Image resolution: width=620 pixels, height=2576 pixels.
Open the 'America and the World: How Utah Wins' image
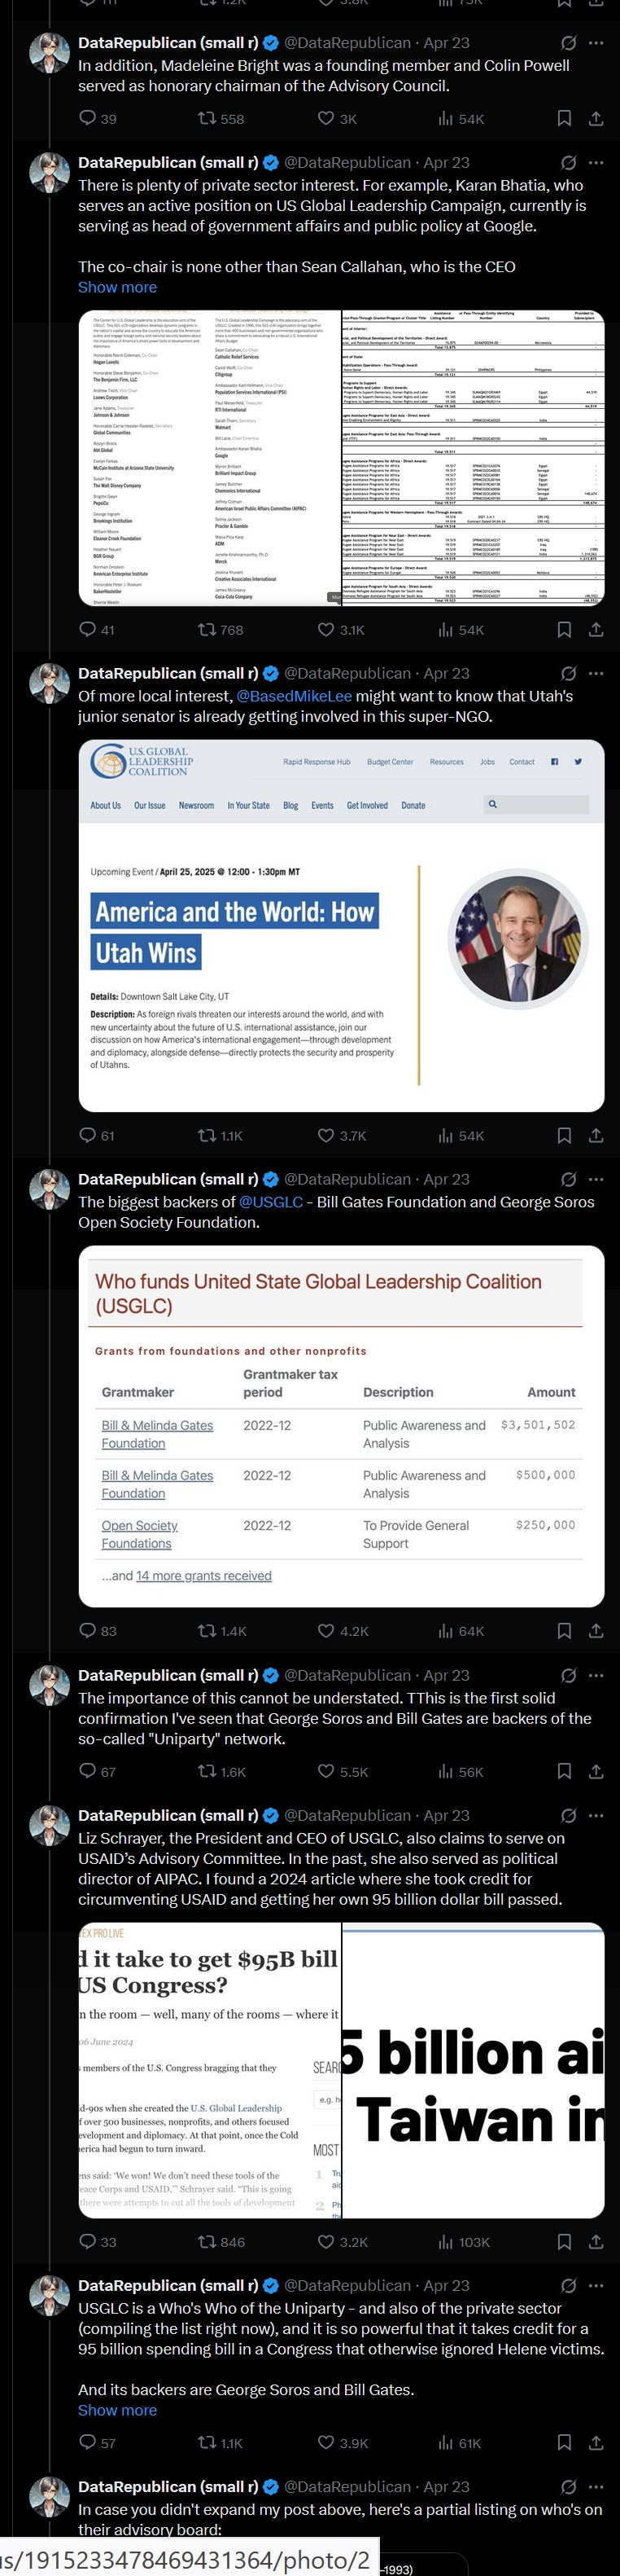point(342,926)
